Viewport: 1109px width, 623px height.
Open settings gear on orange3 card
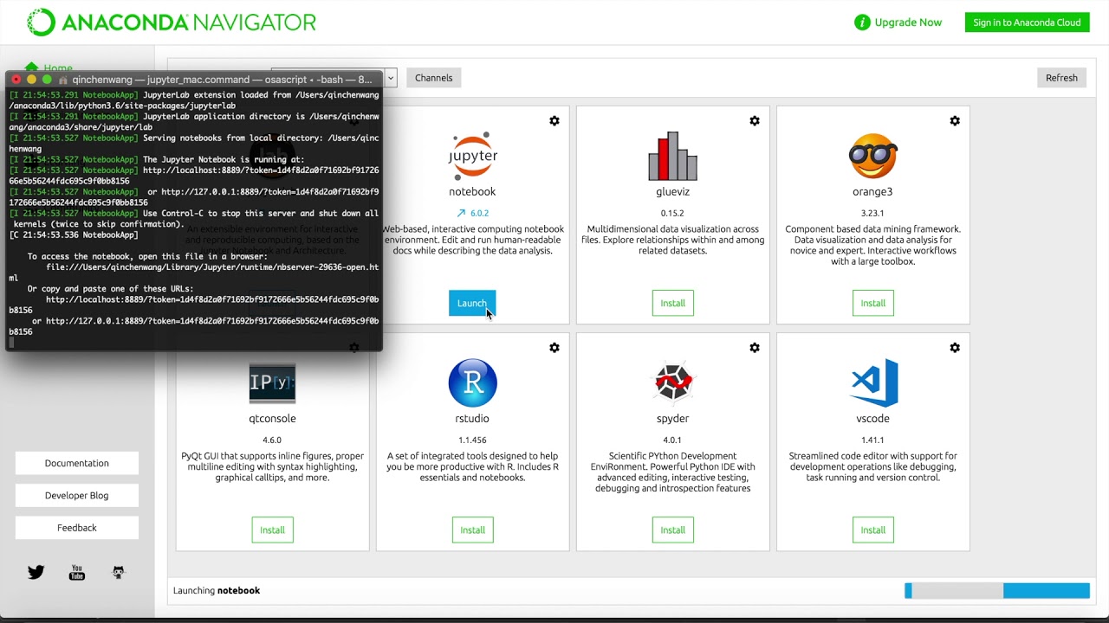point(955,121)
